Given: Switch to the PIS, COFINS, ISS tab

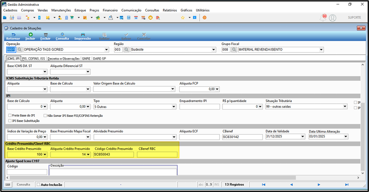Looking at the screenshot, I should [34, 59].
